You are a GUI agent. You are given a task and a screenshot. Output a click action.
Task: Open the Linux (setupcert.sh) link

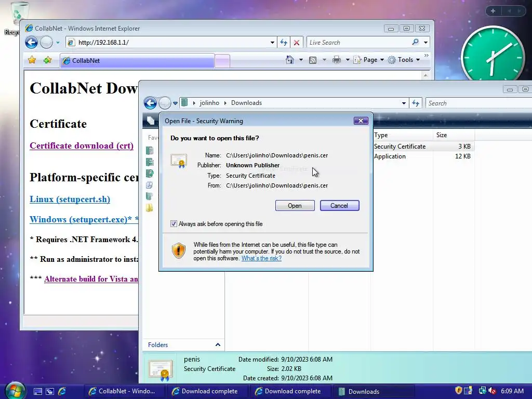click(x=70, y=199)
